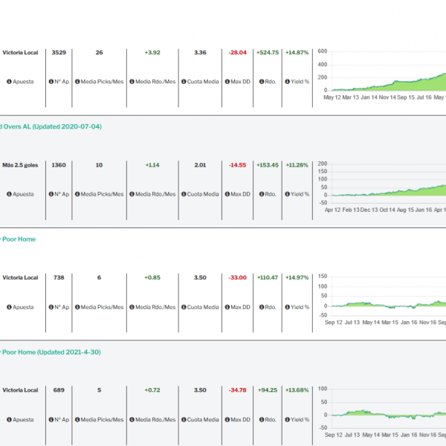This screenshot has width=446, height=446.
Task: Click info icon beside Media Rdo./Mes in 689 row
Action: tap(132, 419)
